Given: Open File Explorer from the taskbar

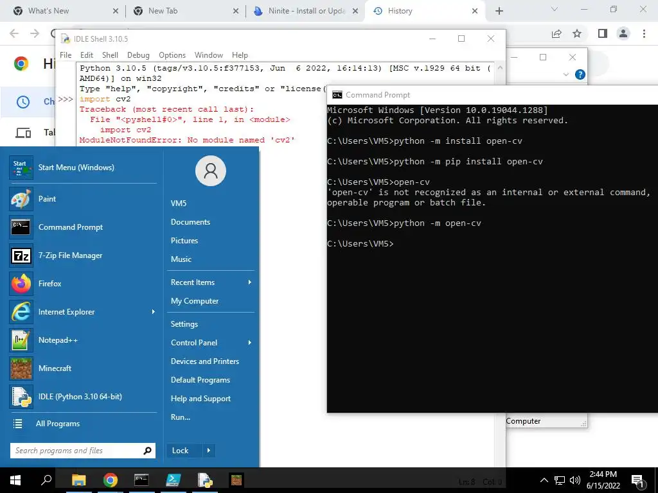Looking at the screenshot, I should point(78,480).
